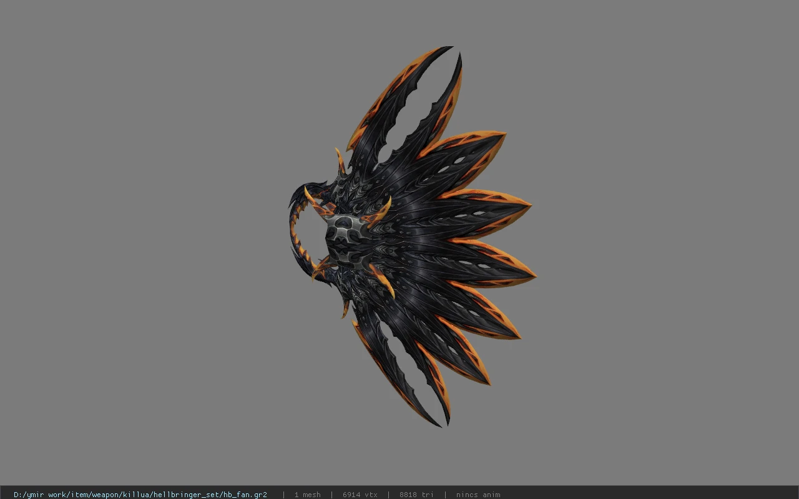Click the '1 mesh' status entry
Viewport: 799px width, 499px height.
point(308,495)
